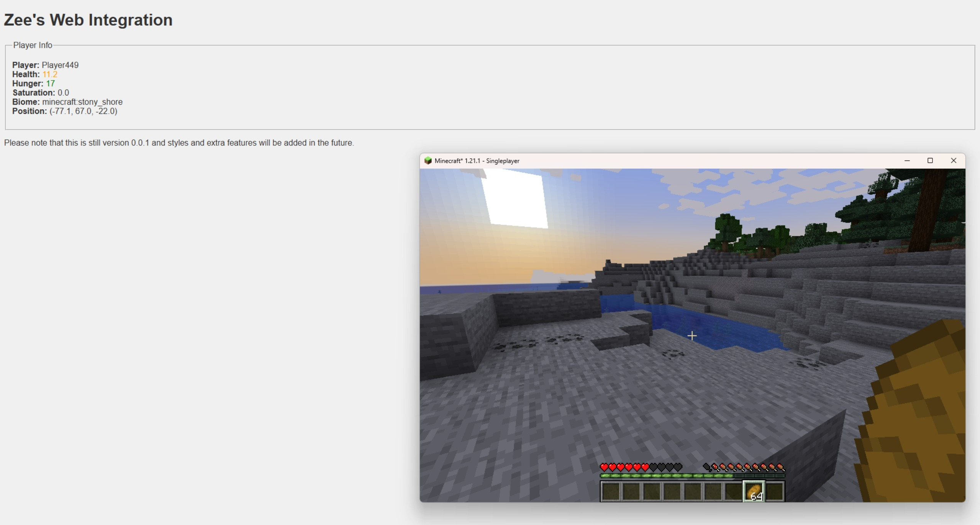Viewport: 980px width, 525px height.
Task: Minimize the Minecraft window
Action: 907,161
